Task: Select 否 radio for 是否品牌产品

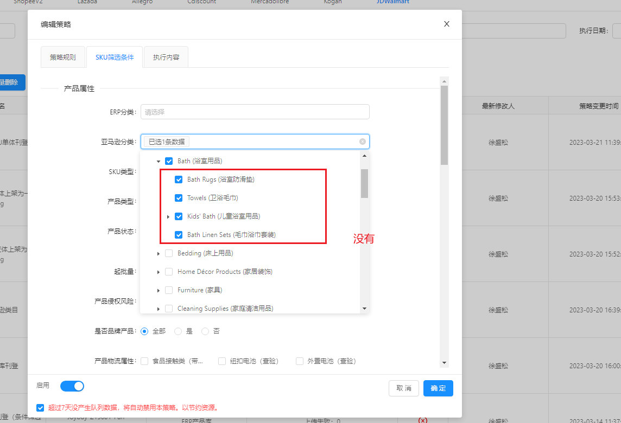Action: pos(205,331)
